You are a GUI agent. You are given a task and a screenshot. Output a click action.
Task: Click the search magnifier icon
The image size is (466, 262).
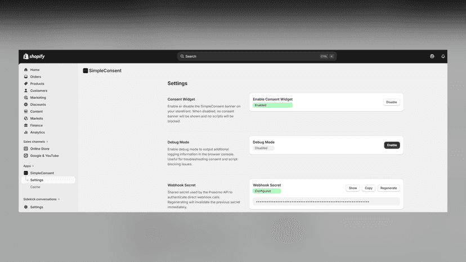[x=182, y=56]
